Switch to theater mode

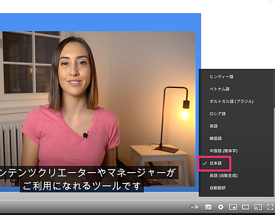tap(245, 207)
